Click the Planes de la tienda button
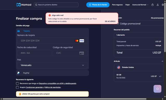Screen dimensions: 166x100 pos(98,5)
